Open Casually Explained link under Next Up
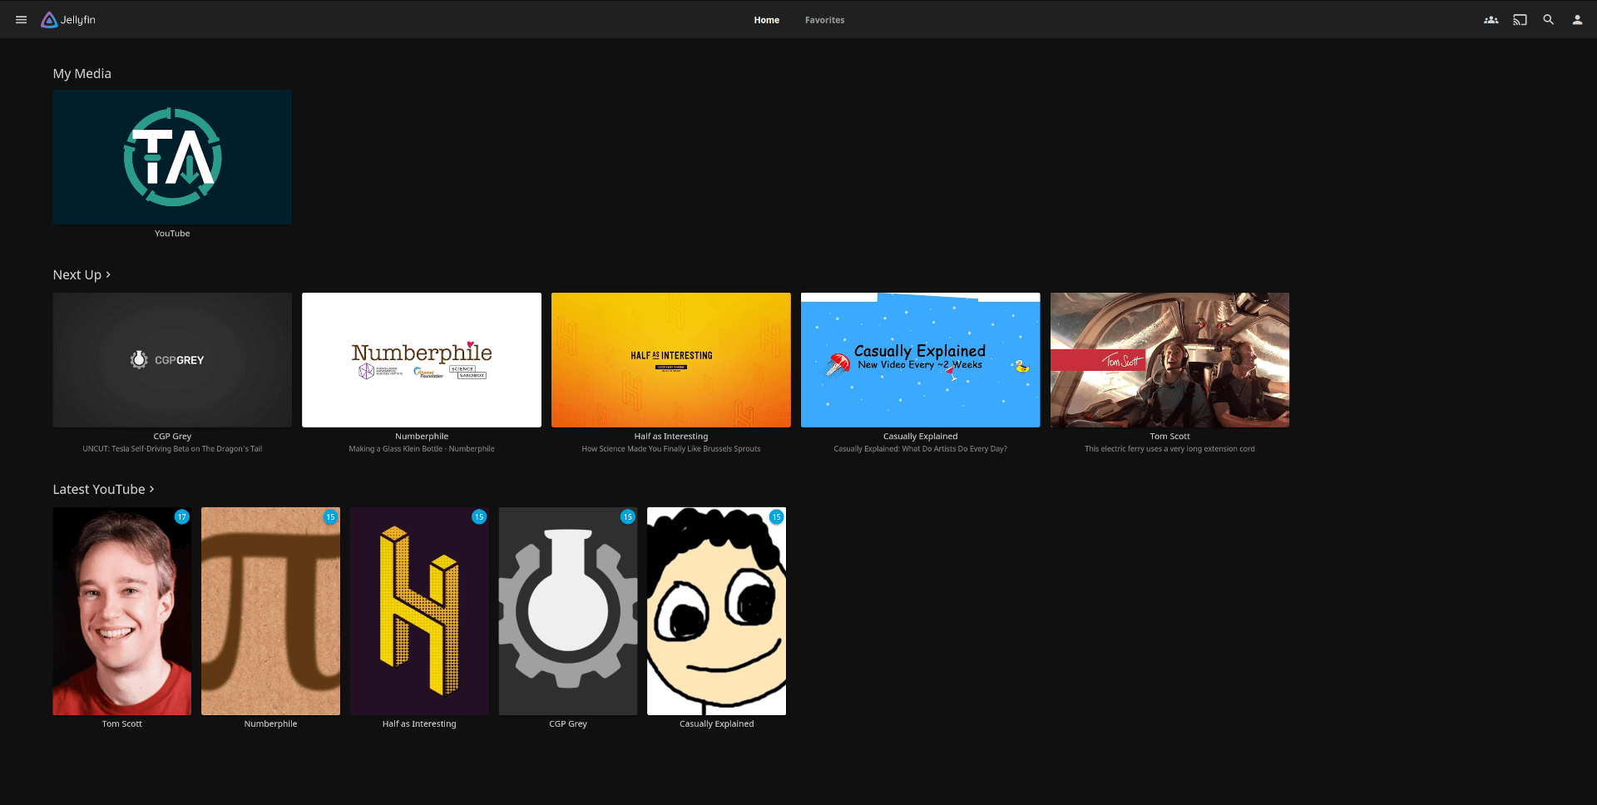This screenshot has height=805, width=1597. (x=921, y=437)
